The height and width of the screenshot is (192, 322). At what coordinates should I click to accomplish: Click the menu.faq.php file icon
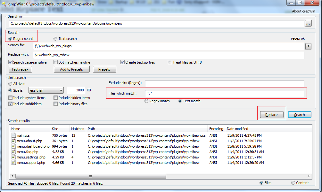(x=13, y=151)
